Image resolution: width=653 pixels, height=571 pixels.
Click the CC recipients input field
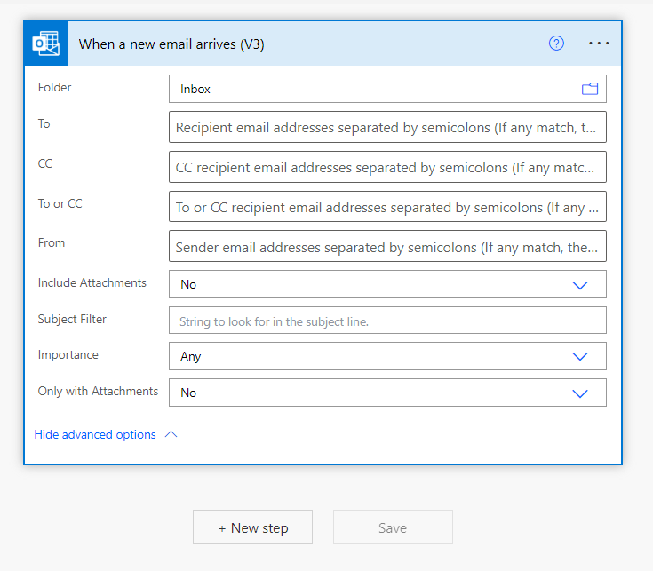387,167
